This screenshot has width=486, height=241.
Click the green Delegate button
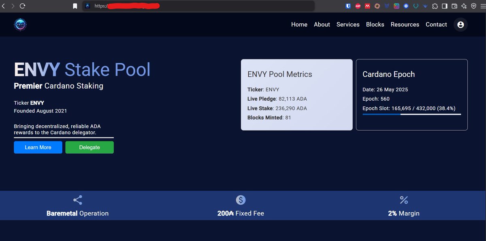tap(90, 147)
